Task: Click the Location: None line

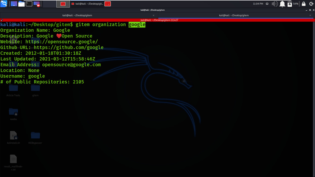Action: pyautogui.click(x=20, y=70)
